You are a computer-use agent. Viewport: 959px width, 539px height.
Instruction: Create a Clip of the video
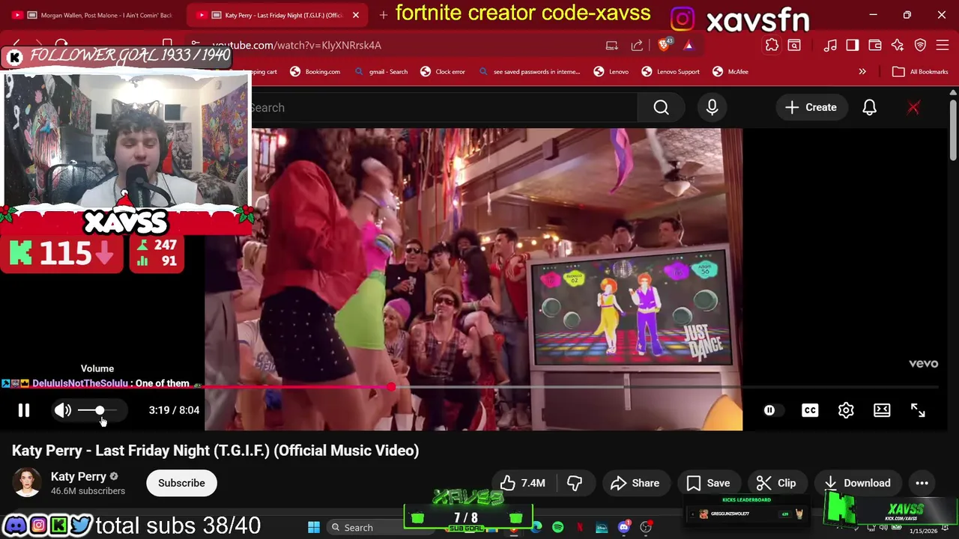(x=776, y=483)
